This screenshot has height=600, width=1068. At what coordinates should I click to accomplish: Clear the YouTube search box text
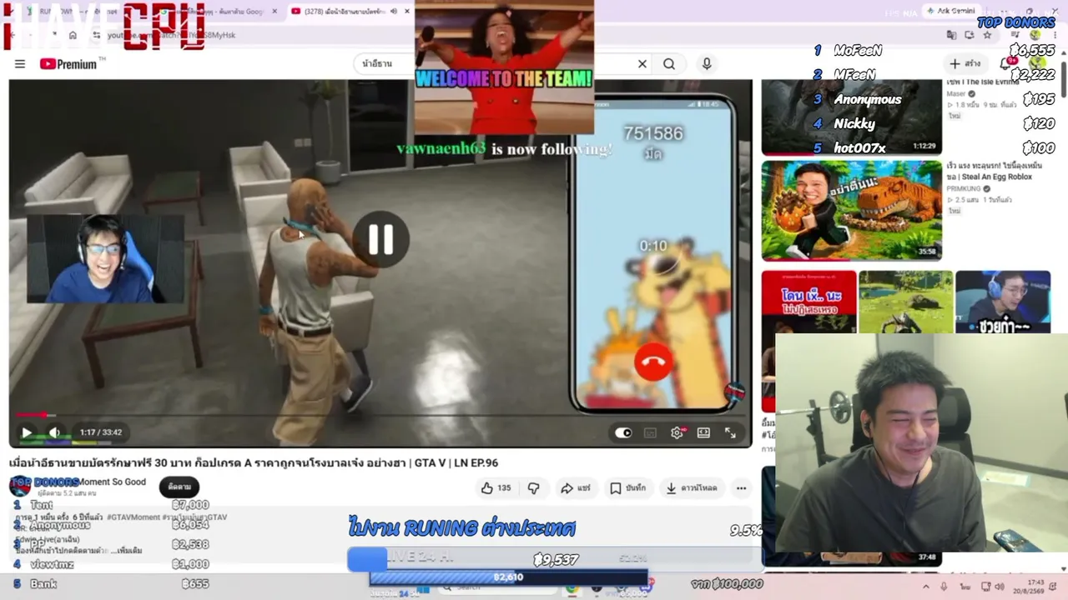pos(642,64)
